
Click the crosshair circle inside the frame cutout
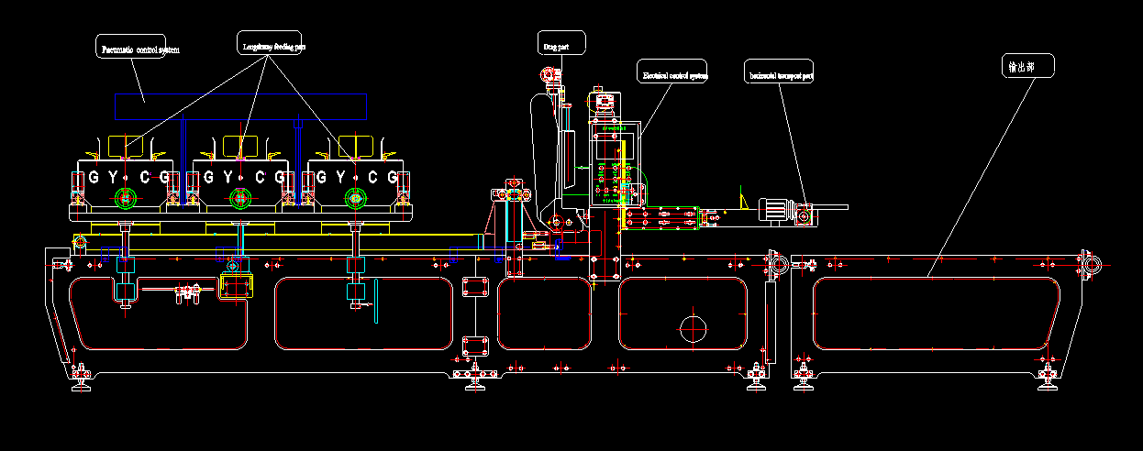click(694, 326)
